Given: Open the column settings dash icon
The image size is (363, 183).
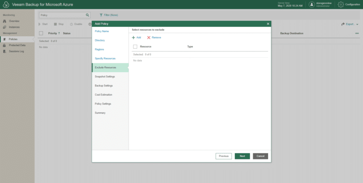Looking at the screenshot, I should [357, 33].
